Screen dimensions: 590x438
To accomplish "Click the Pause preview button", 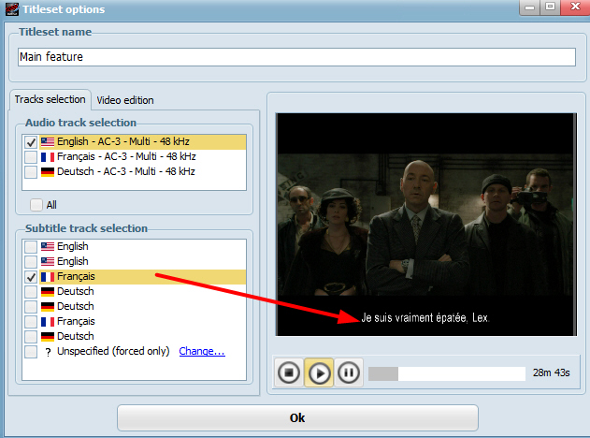I will 349,372.
